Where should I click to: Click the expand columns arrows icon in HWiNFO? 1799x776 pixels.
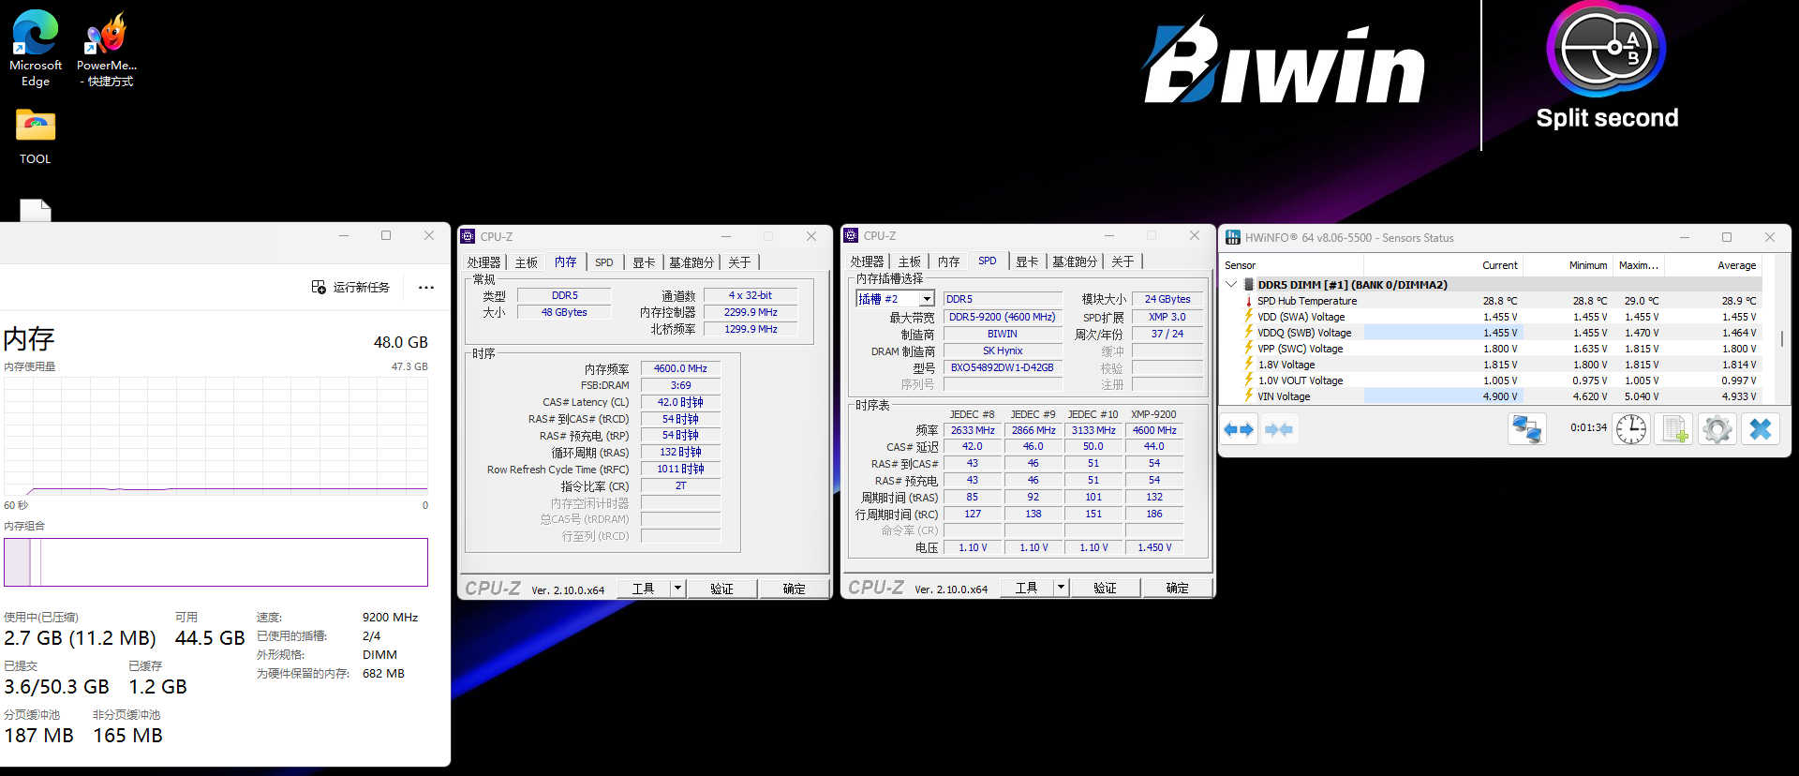[1239, 429]
